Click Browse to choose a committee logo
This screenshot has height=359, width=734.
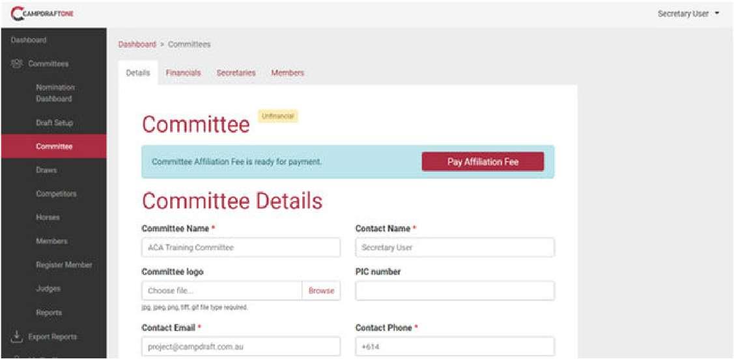pyautogui.click(x=321, y=291)
